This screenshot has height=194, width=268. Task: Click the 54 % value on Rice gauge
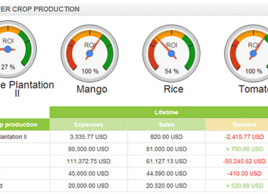172,71
